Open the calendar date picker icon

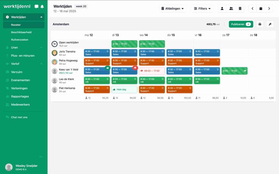click(261, 8)
